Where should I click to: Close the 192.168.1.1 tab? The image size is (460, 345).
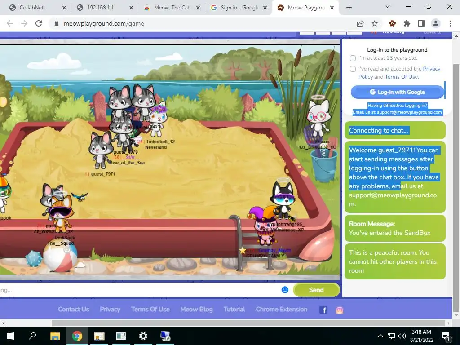[131, 8]
